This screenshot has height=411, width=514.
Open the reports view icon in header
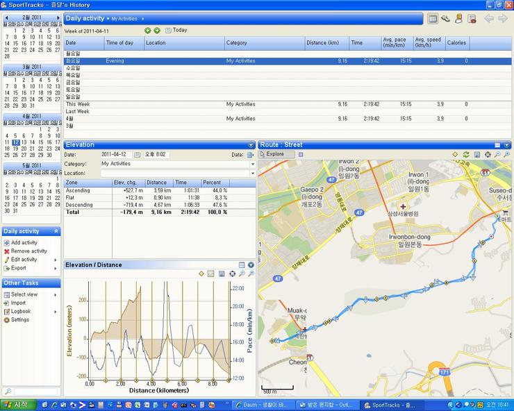472,19
